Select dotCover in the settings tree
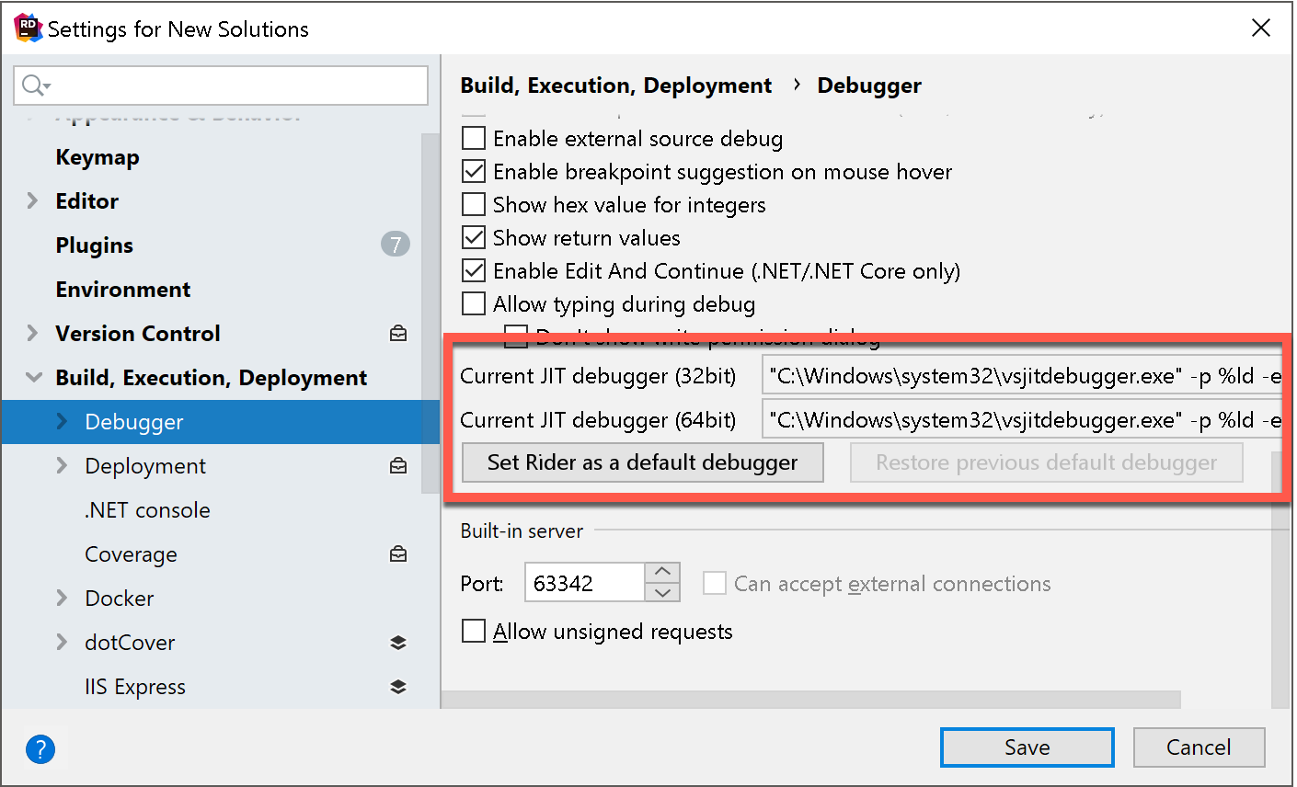The width and height of the screenshot is (1297, 787). tap(130, 643)
